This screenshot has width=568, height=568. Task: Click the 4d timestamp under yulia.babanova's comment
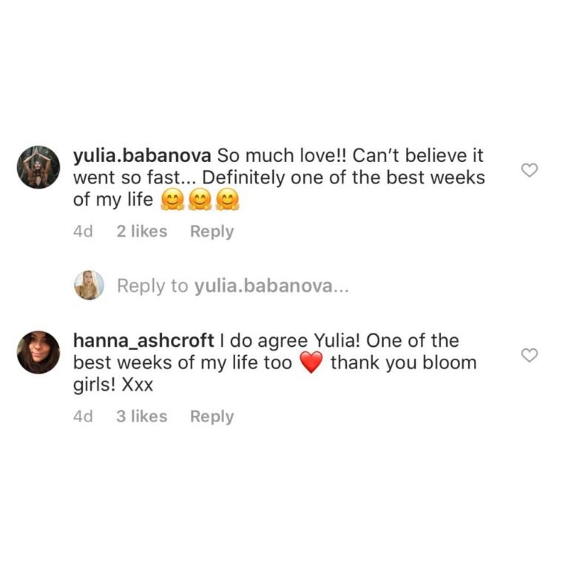tap(83, 231)
